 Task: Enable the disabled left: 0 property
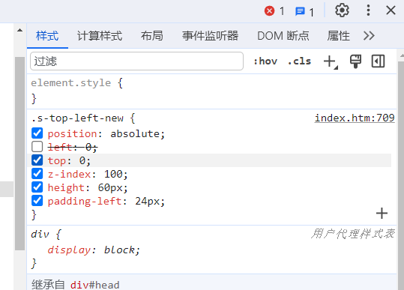(37, 147)
